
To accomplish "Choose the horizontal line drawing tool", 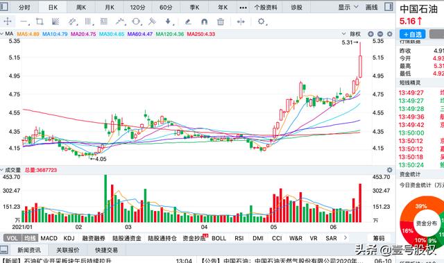I will coord(24,22).
